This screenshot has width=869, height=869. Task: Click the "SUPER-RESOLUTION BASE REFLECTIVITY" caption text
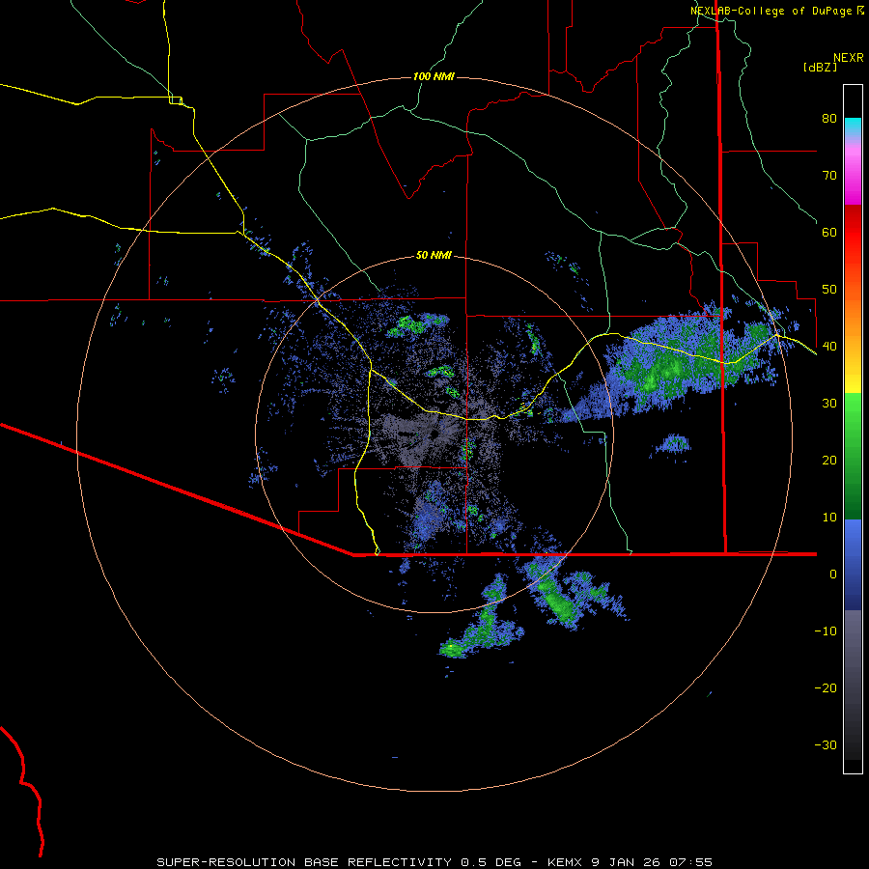304,862
